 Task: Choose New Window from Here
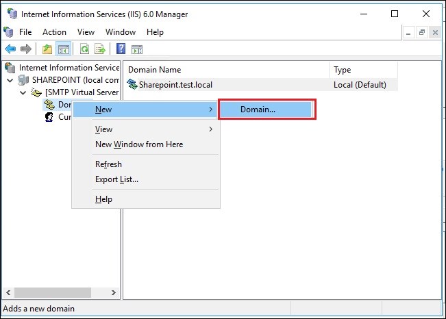point(146,144)
